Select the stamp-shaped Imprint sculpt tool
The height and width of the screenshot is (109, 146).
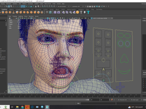pos(13,12)
